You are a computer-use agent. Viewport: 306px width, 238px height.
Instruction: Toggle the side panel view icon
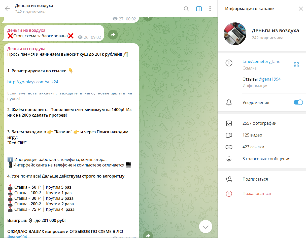199,9
